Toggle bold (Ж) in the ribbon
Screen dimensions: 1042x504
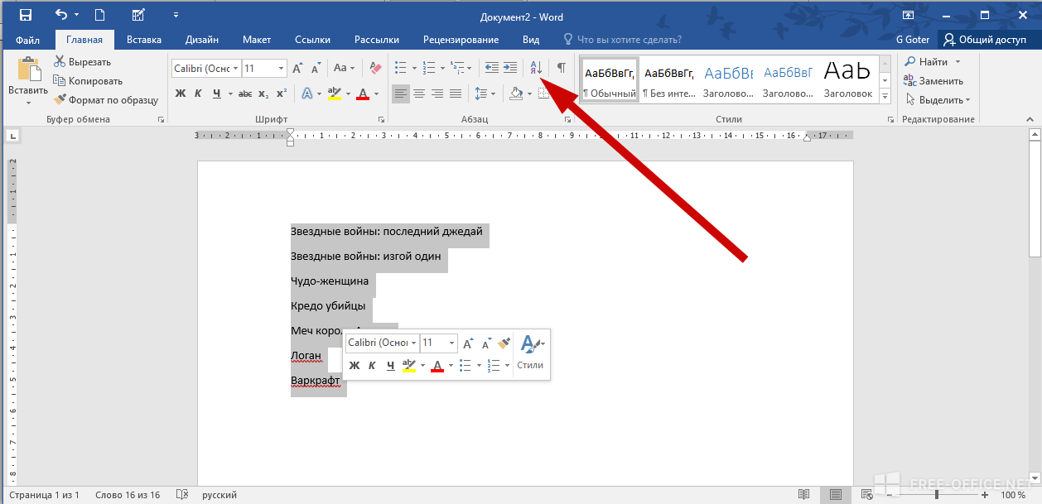coord(181,94)
